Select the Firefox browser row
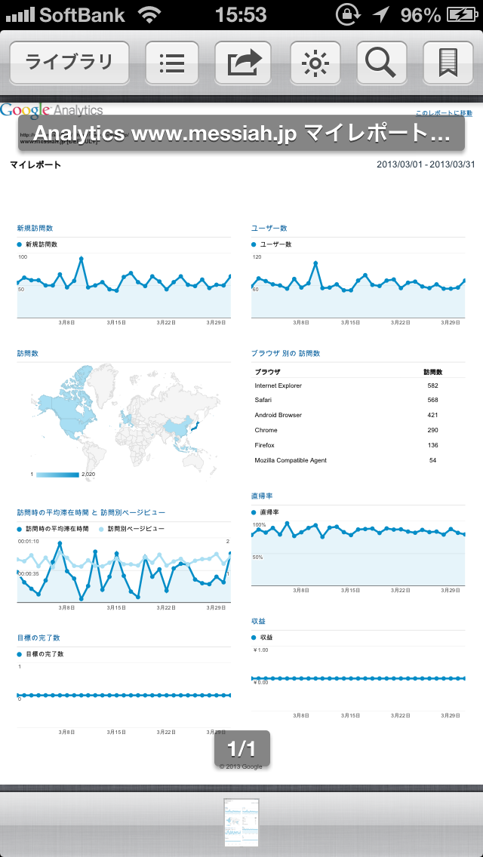This screenshot has width=483, height=857. (358, 445)
